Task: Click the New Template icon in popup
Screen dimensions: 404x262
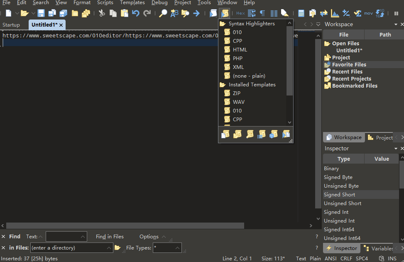Action: 225,134
